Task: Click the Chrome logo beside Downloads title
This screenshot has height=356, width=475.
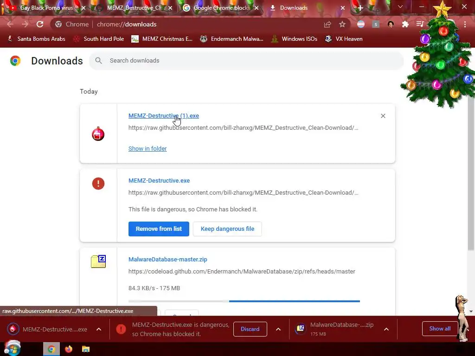Action: [15, 61]
